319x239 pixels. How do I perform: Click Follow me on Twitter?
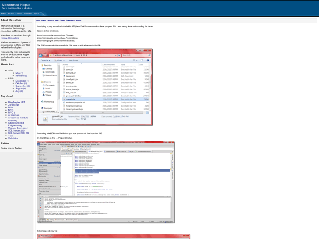tap(11, 148)
